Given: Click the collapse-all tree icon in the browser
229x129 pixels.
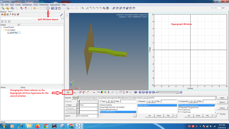Looking at the screenshot, I should coord(6,21).
